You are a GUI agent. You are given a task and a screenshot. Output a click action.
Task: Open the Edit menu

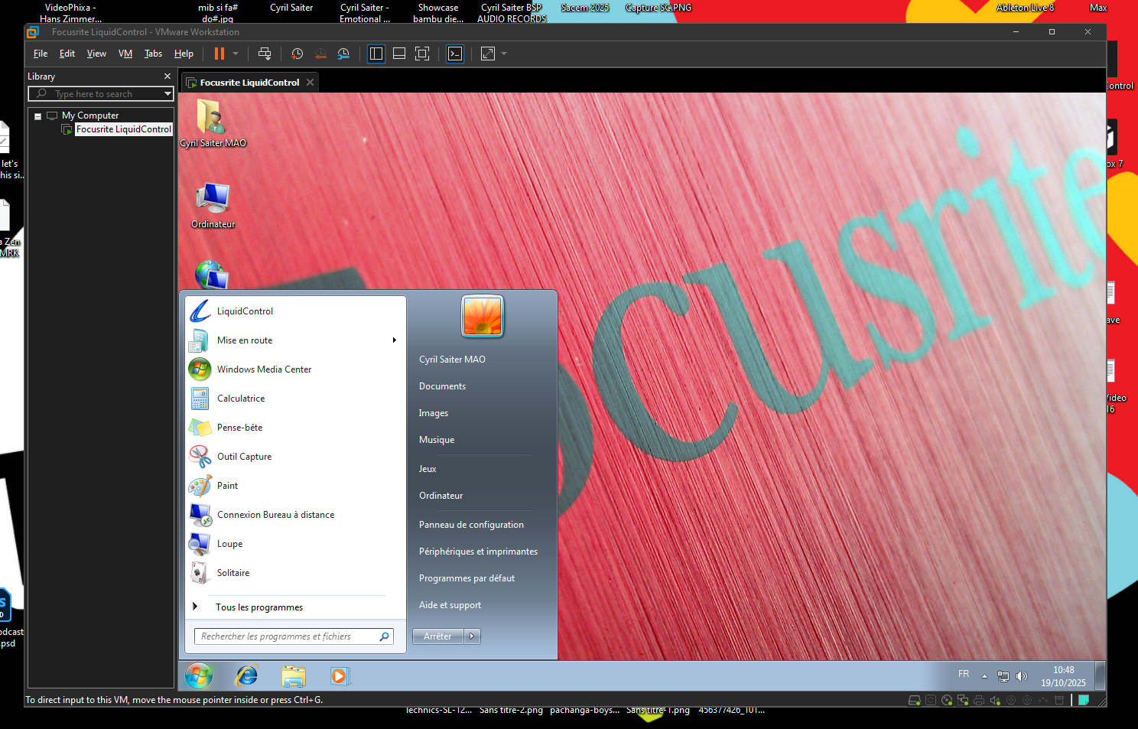(x=67, y=54)
